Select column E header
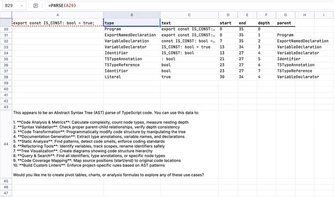This screenshot has width=334, height=197. (247, 15)
